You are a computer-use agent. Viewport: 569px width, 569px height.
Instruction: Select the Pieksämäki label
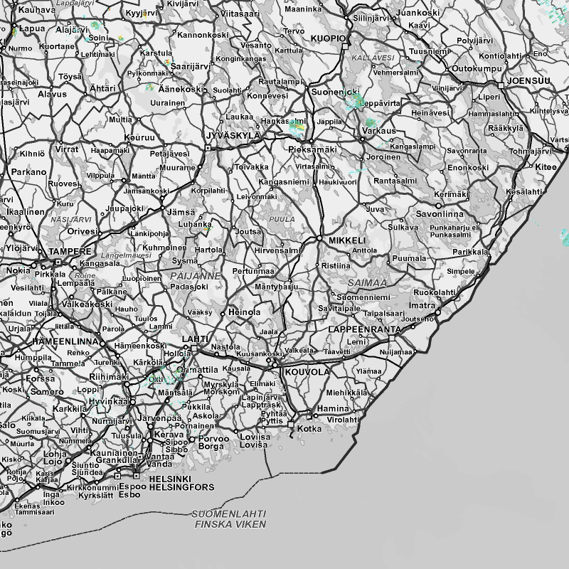click(312, 149)
